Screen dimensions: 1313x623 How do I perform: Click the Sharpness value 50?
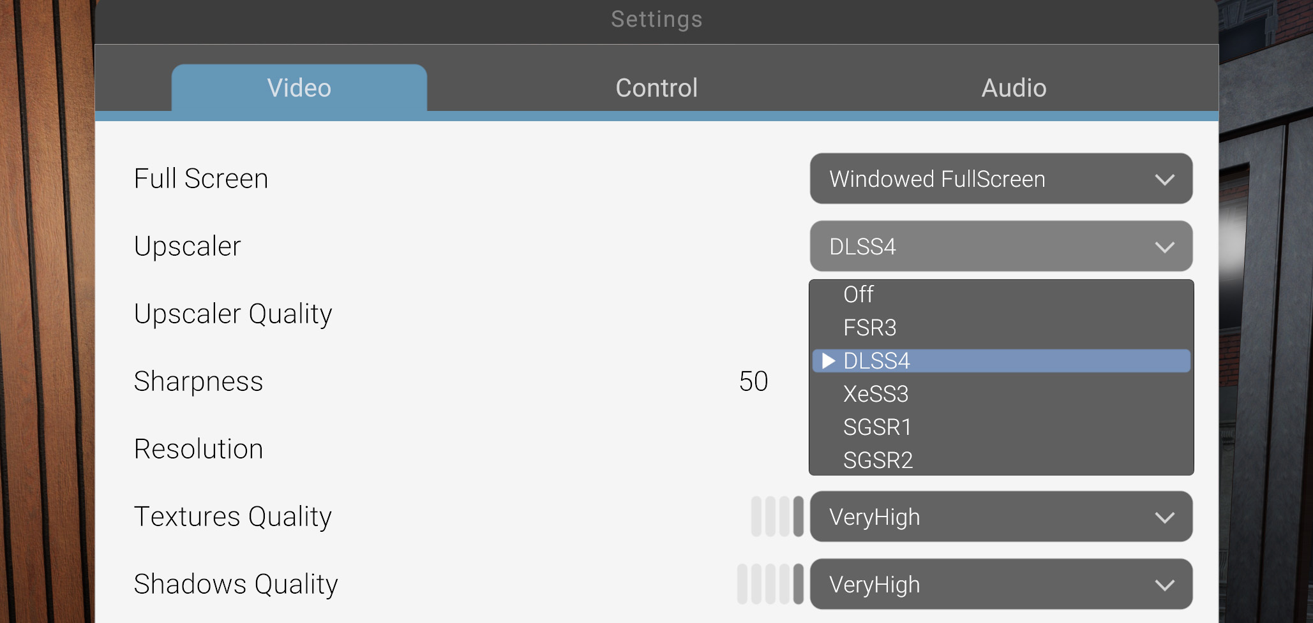tap(753, 381)
